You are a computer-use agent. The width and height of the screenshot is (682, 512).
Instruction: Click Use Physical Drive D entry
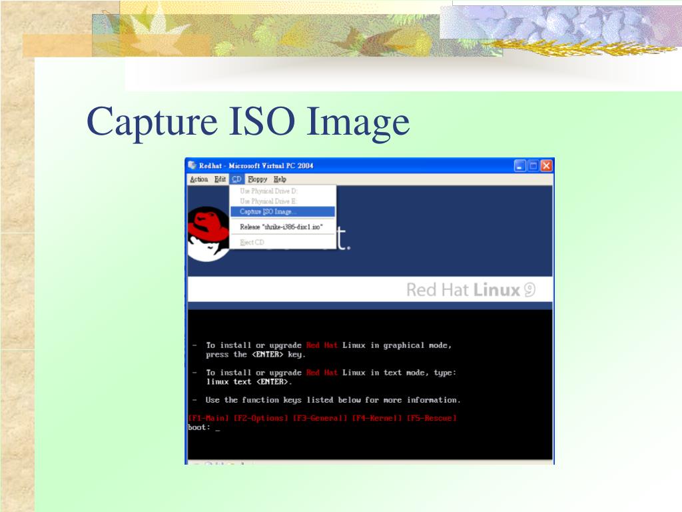282,191
